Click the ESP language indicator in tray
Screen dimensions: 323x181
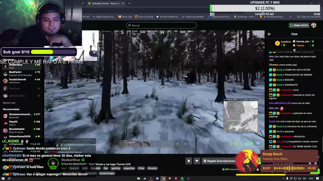pos(304,178)
